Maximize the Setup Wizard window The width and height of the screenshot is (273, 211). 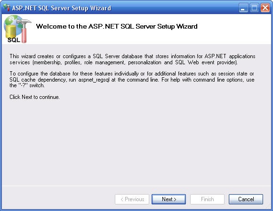pos(254,8)
